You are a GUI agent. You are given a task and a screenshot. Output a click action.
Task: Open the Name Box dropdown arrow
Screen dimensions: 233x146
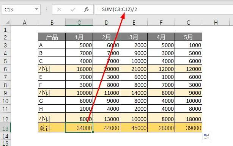pos(36,9)
